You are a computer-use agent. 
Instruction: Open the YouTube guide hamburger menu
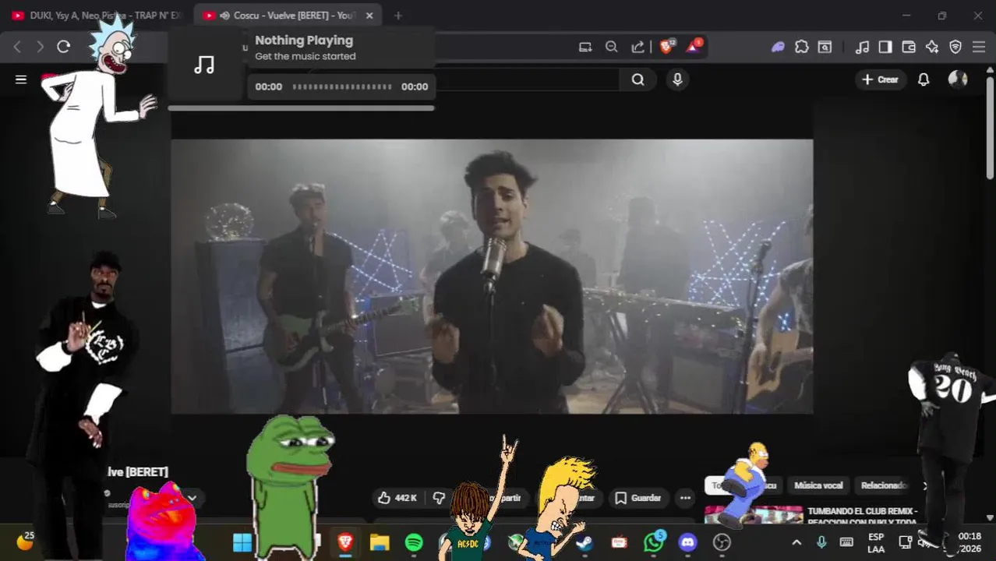(21, 79)
